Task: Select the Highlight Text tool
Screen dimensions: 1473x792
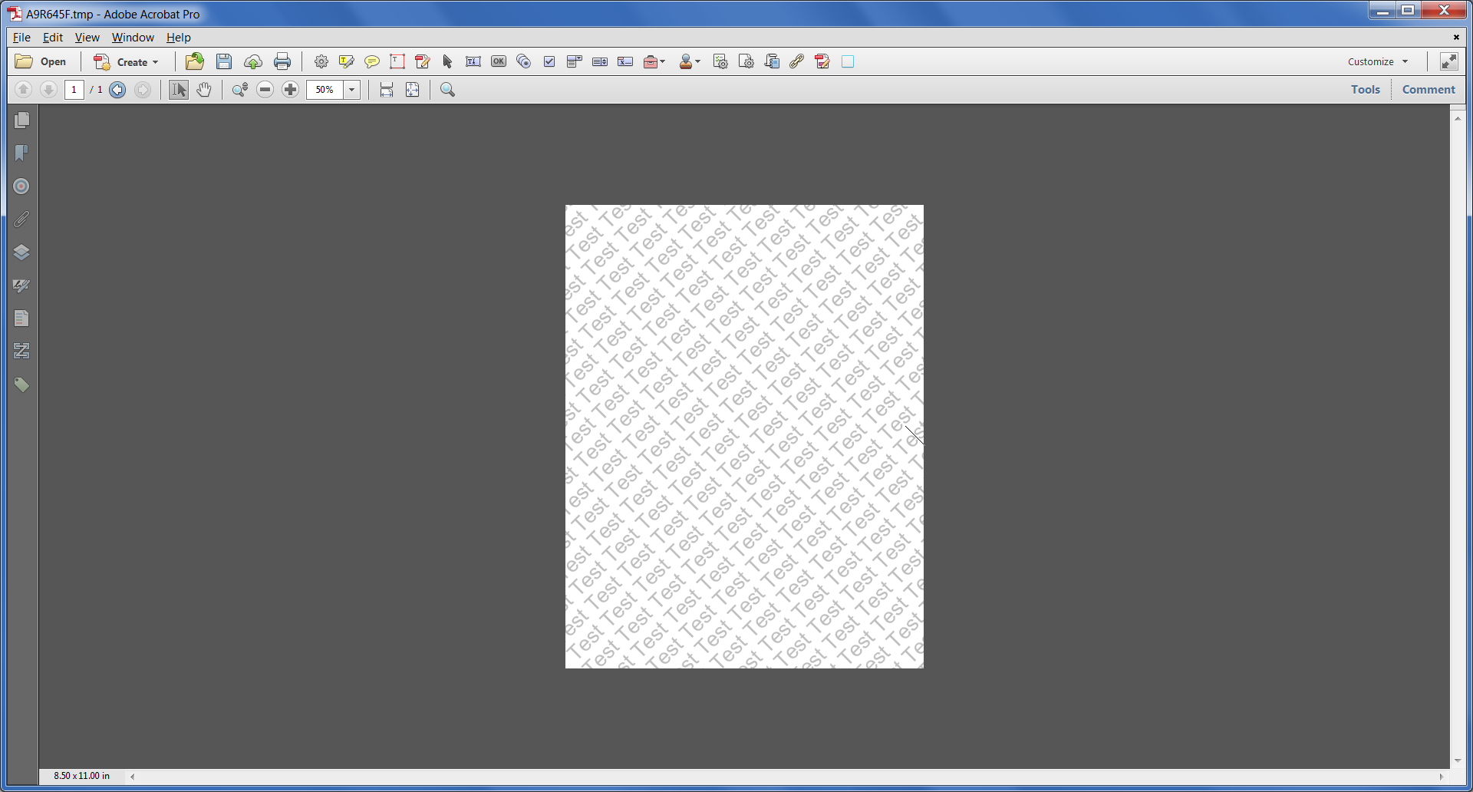Action: coord(346,61)
